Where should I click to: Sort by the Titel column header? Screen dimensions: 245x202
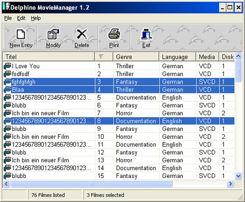(x=49, y=57)
